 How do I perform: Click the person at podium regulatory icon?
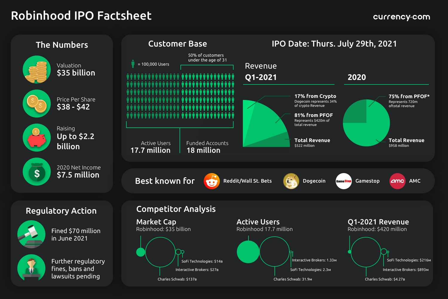click(31, 268)
